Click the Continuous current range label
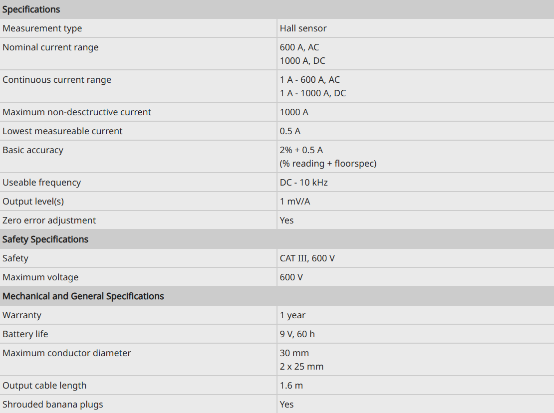This screenshot has width=554, height=413. [x=57, y=80]
